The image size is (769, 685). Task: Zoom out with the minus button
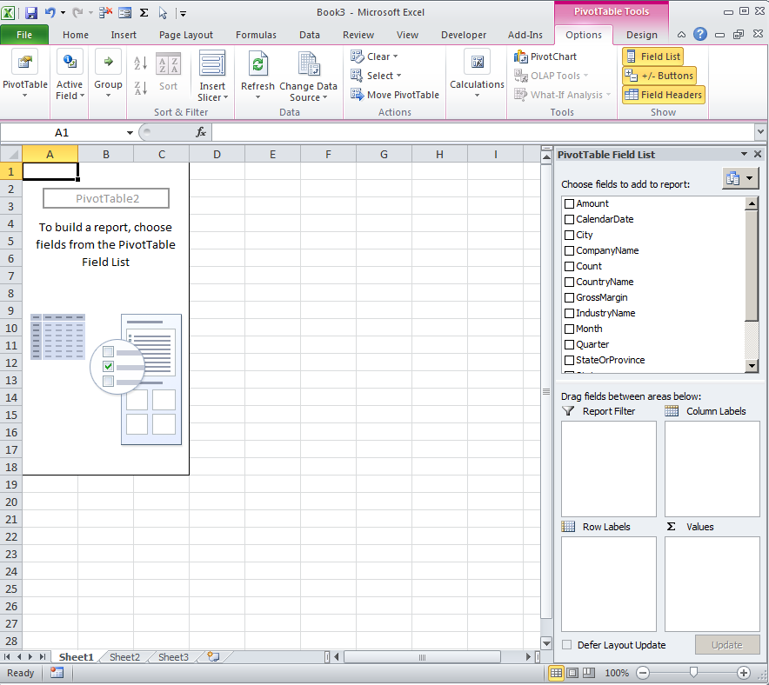click(x=643, y=673)
